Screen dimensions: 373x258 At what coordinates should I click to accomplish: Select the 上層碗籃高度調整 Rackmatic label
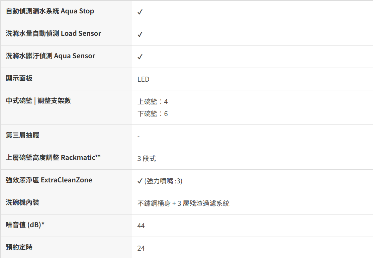(x=53, y=157)
